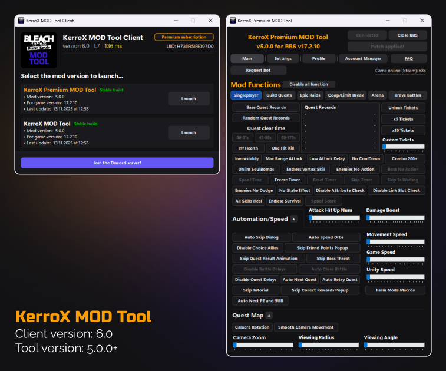Toggle Random Quest Records

coord(266,118)
